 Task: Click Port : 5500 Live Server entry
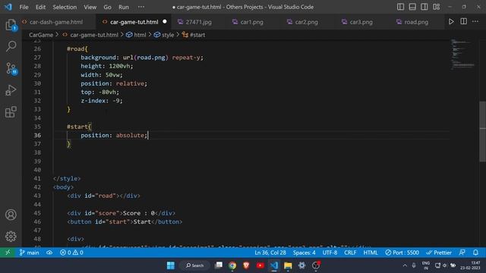(x=402, y=253)
